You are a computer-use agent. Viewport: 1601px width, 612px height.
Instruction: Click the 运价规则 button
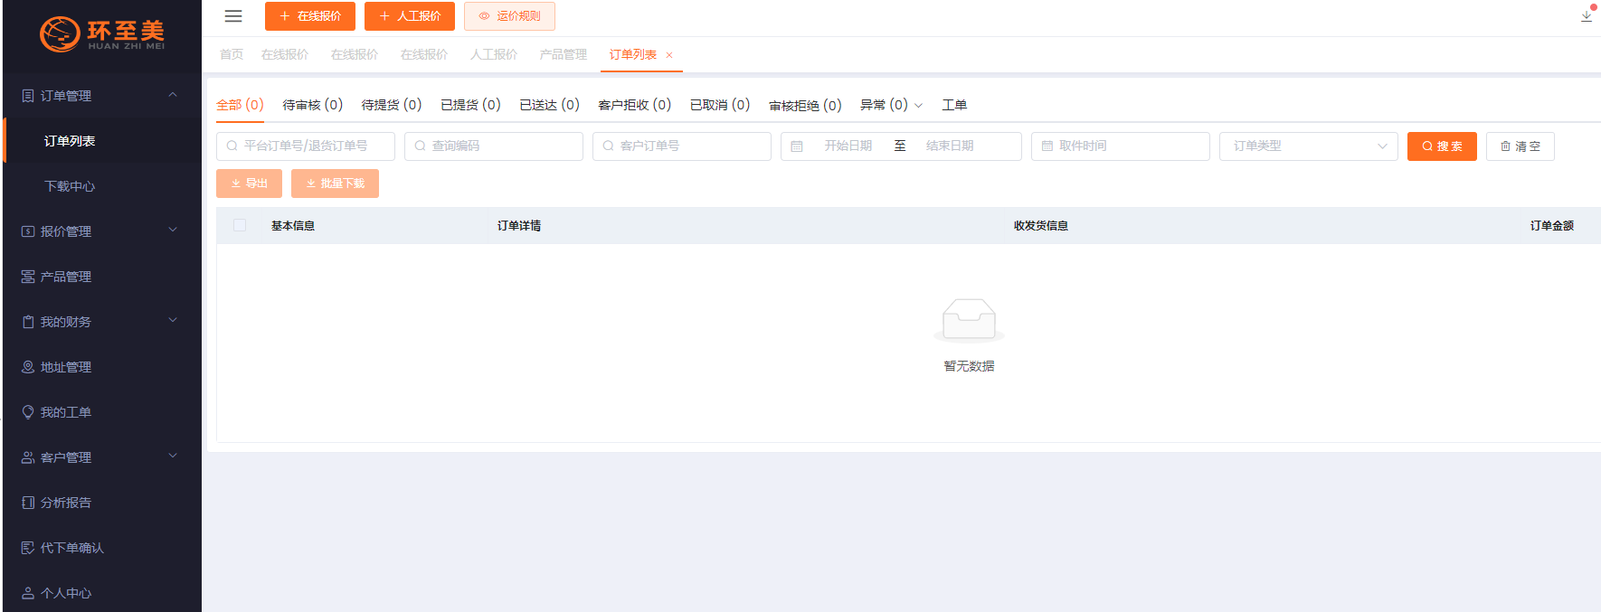509,16
